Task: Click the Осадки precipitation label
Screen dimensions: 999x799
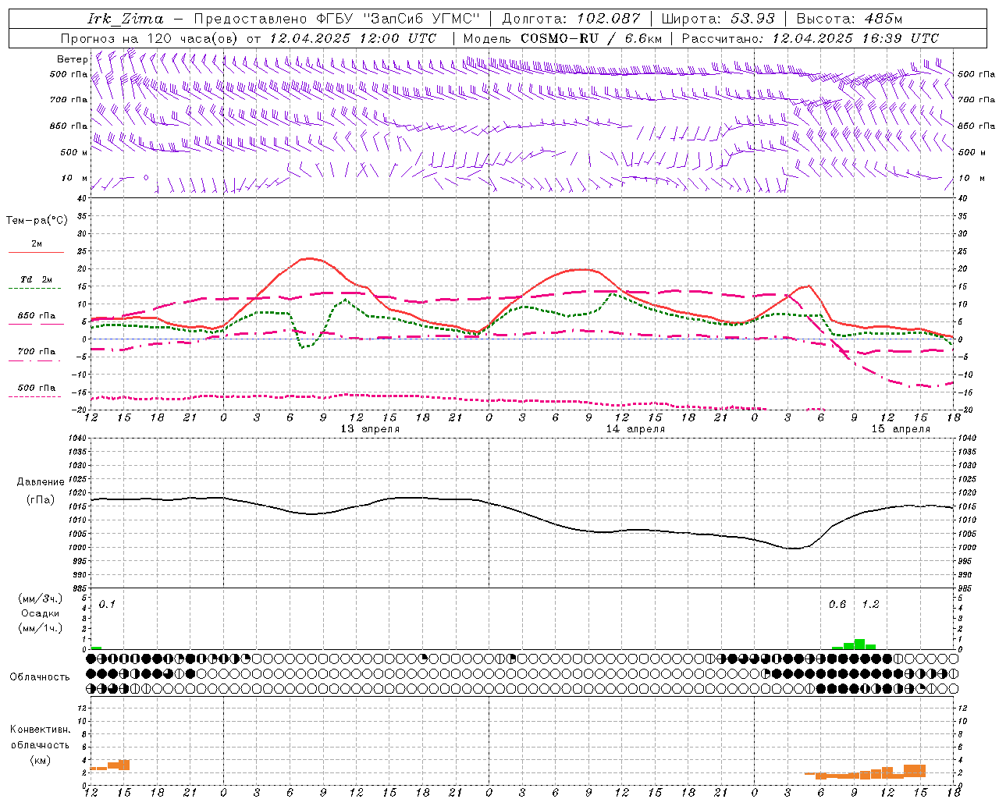Action: [40, 613]
